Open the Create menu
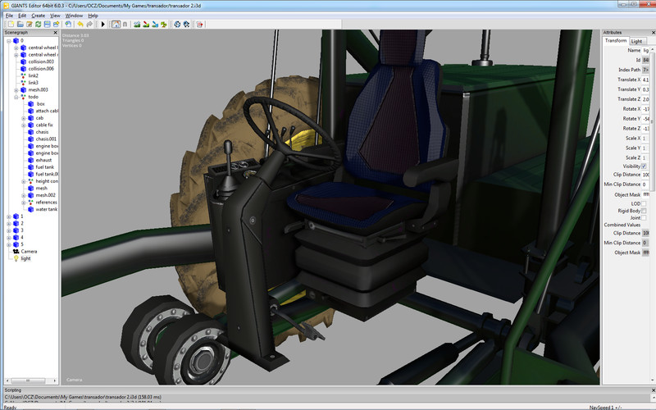This screenshot has width=656, height=410. point(39,16)
